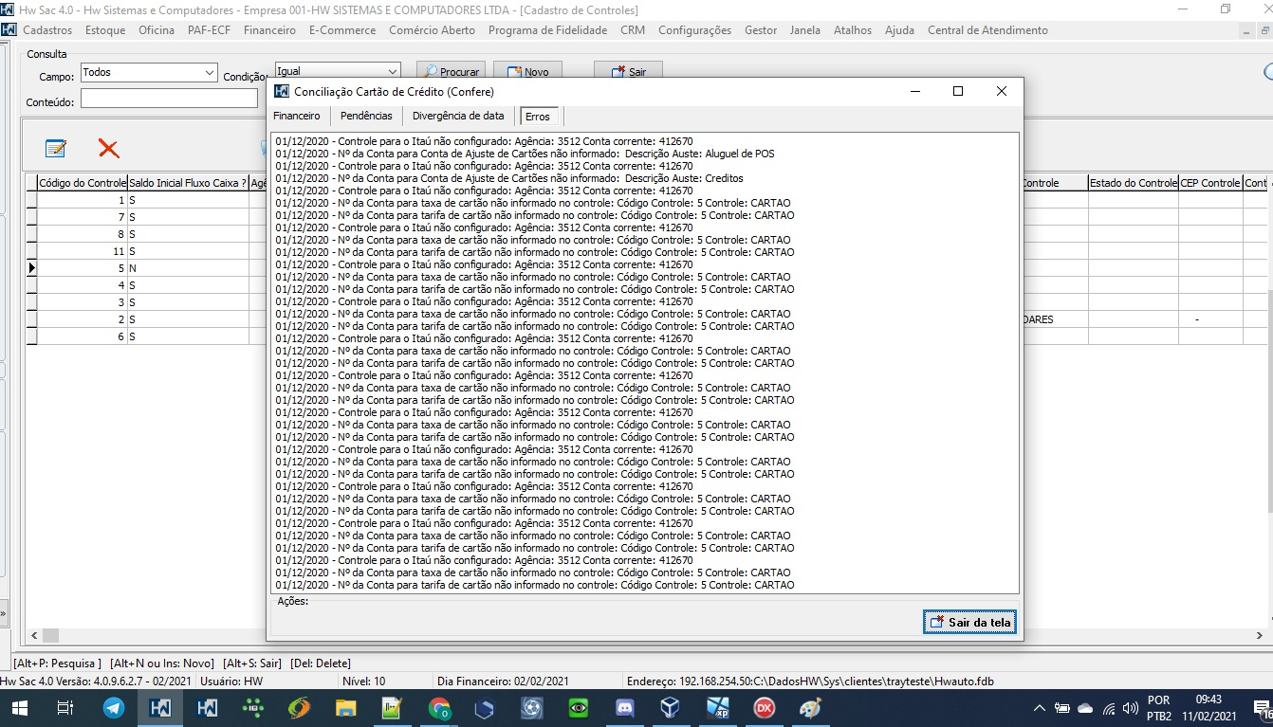Image resolution: width=1273 pixels, height=727 pixels.
Task: Select the grid row with code 11
Action: tap(82, 251)
